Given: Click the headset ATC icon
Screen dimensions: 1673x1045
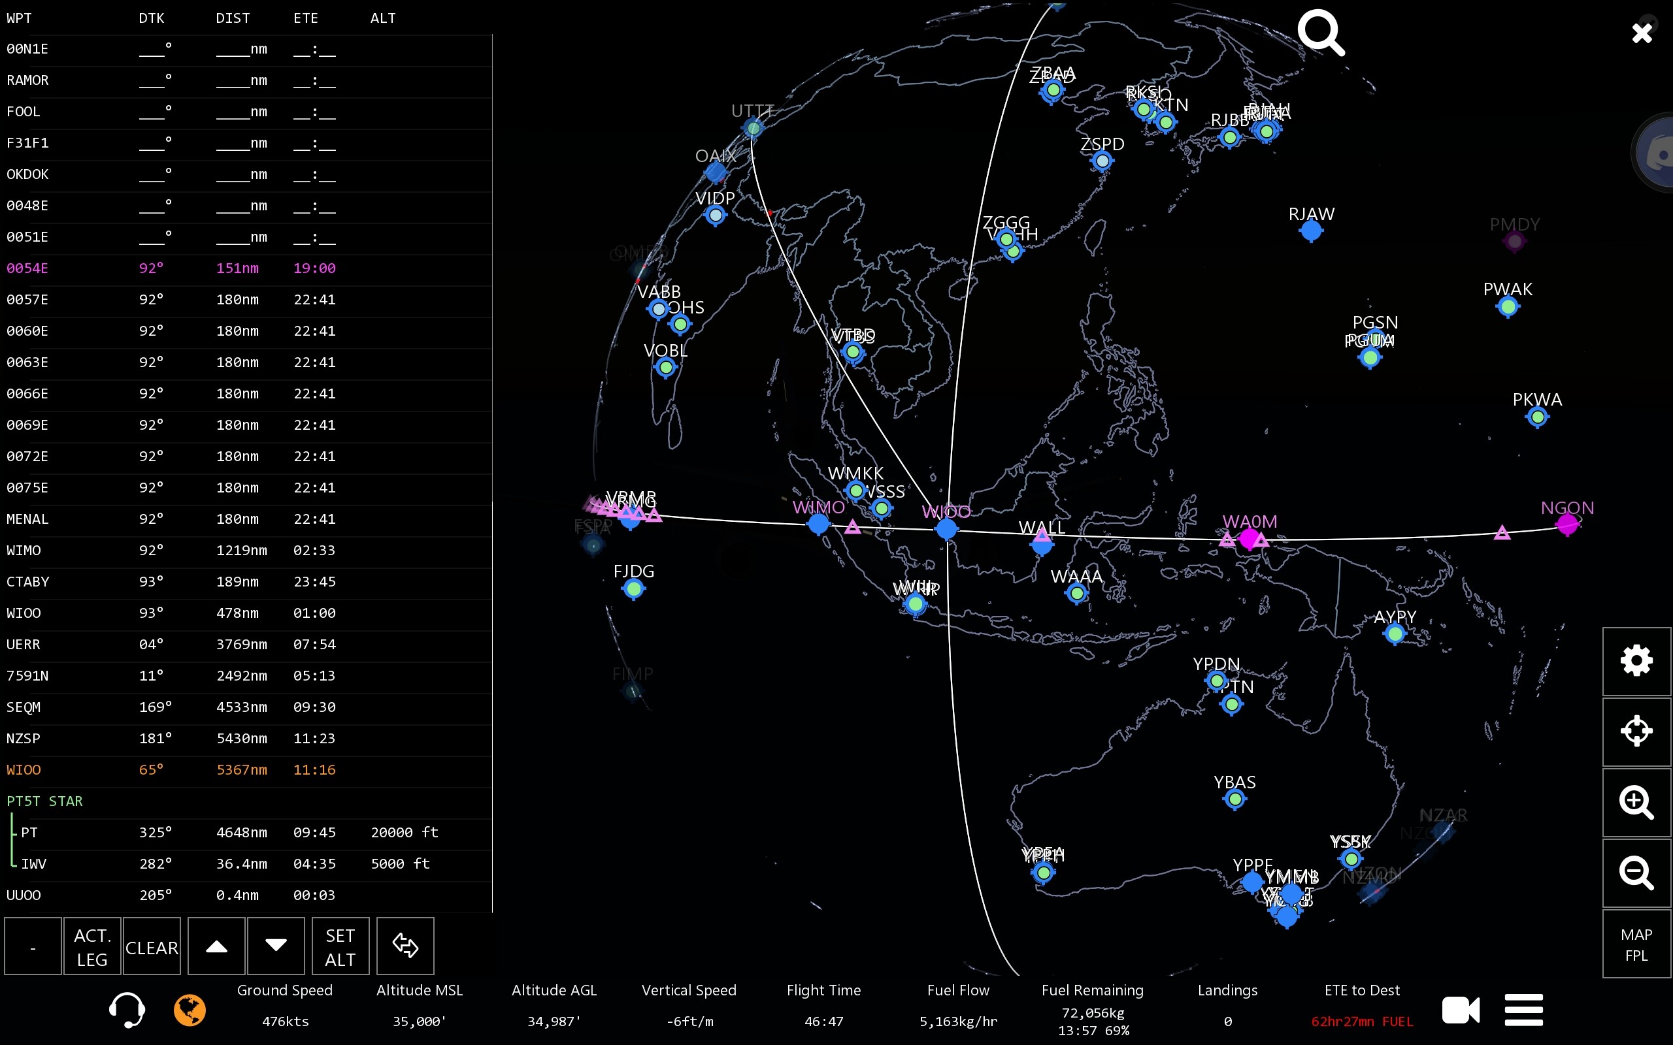Looking at the screenshot, I should coord(127,1010).
